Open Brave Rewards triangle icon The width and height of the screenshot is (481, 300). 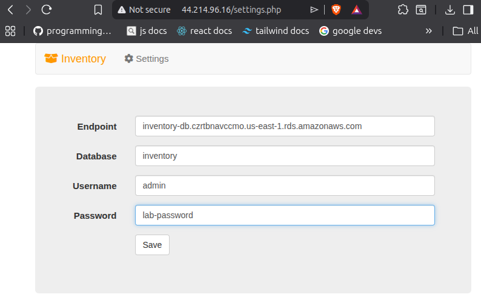coord(356,10)
